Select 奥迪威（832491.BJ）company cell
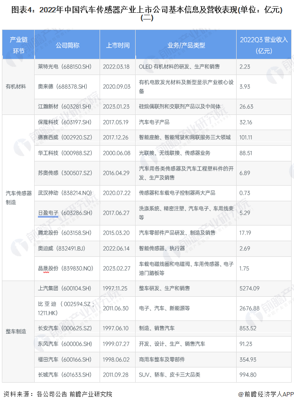This screenshot has width=294, height=404. [67, 249]
